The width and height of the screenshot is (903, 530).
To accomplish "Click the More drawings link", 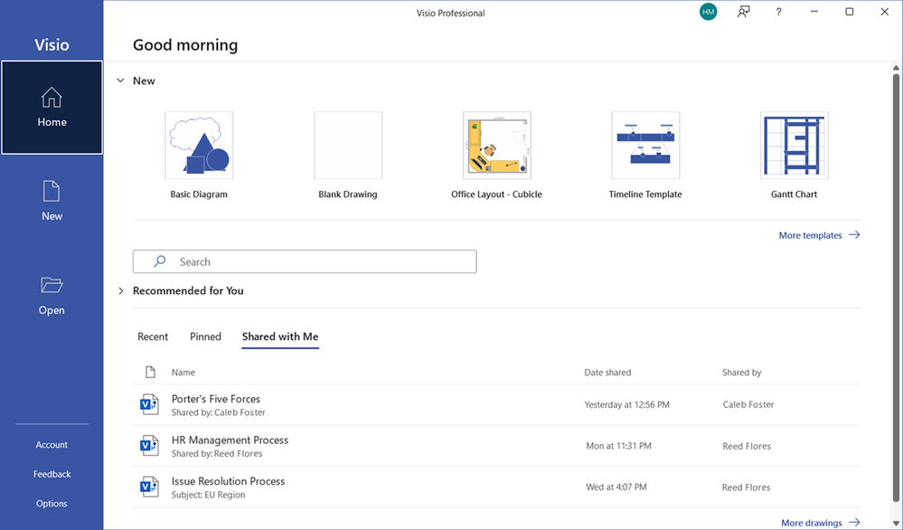I will pyautogui.click(x=812, y=523).
